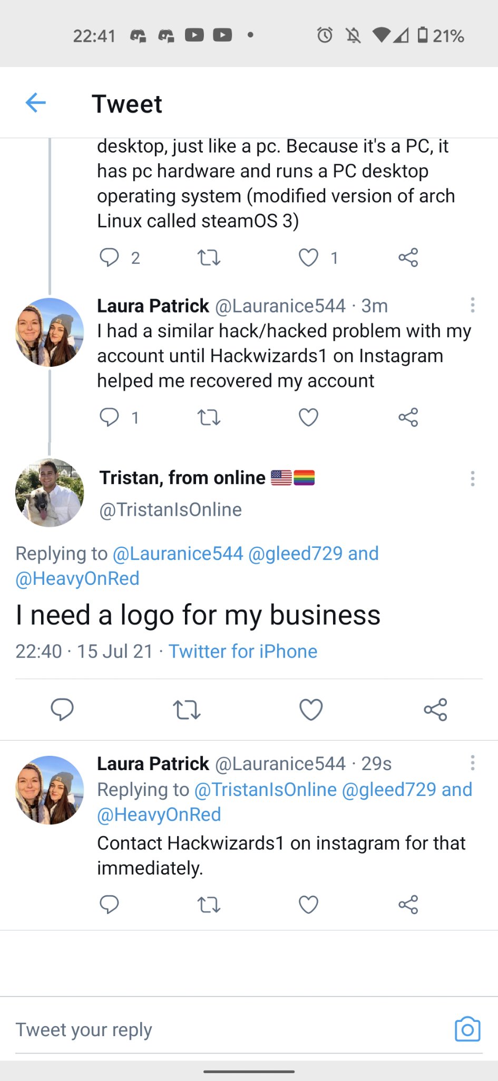Share the steamOS 3 tweet
This screenshot has height=1081, width=498.
(x=408, y=258)
